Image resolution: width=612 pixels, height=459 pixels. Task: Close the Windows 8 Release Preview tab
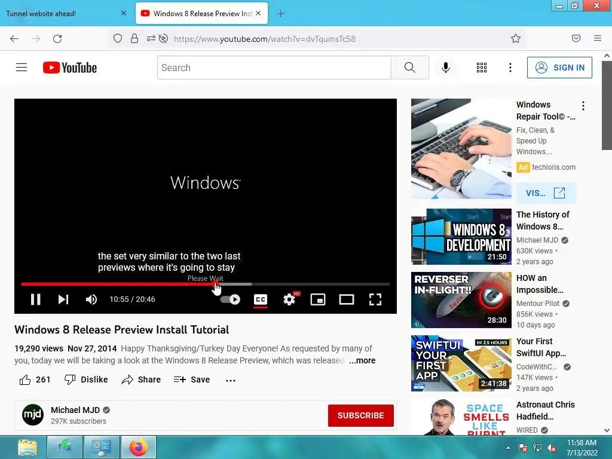click(x=258, y=14)
